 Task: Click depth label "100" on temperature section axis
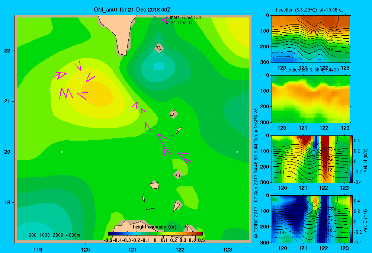point(264,31)
